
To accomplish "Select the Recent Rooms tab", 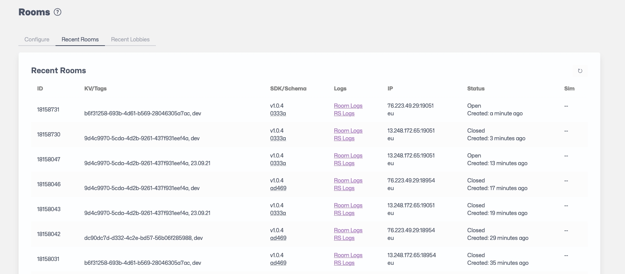I will pos(80,39).
